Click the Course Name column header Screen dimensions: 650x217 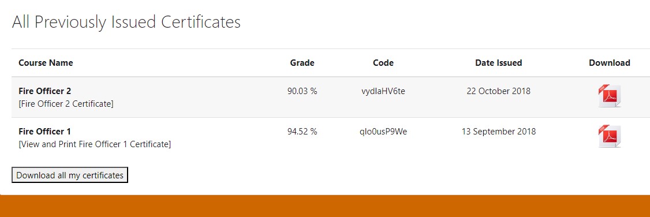tap(46, 63)
